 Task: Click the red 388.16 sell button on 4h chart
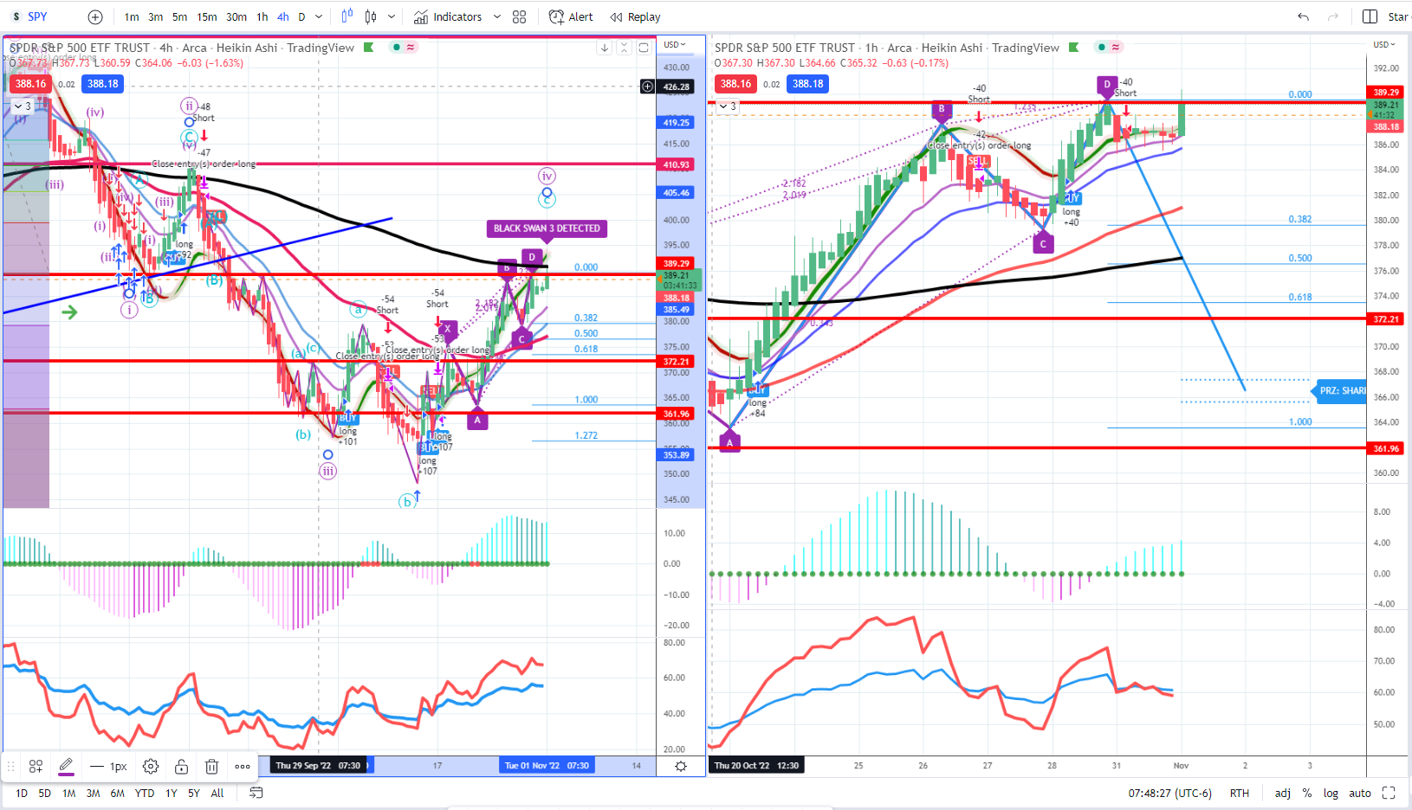(x=30, y=84)
